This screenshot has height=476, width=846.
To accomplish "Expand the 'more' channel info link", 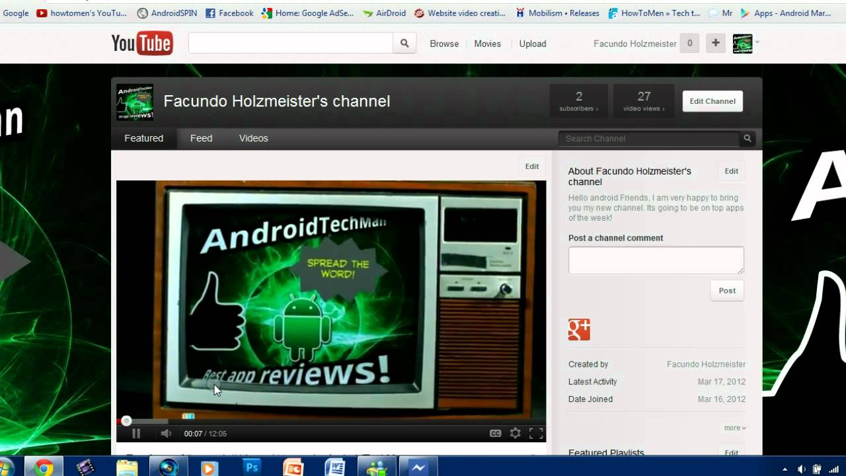I will (x=735, y=428).
